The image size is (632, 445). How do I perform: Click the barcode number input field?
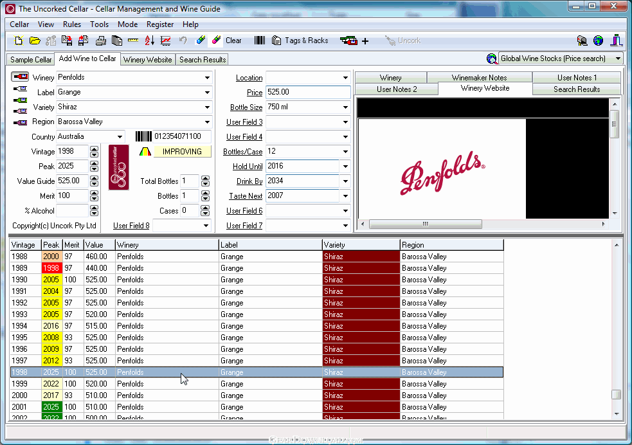181,136
